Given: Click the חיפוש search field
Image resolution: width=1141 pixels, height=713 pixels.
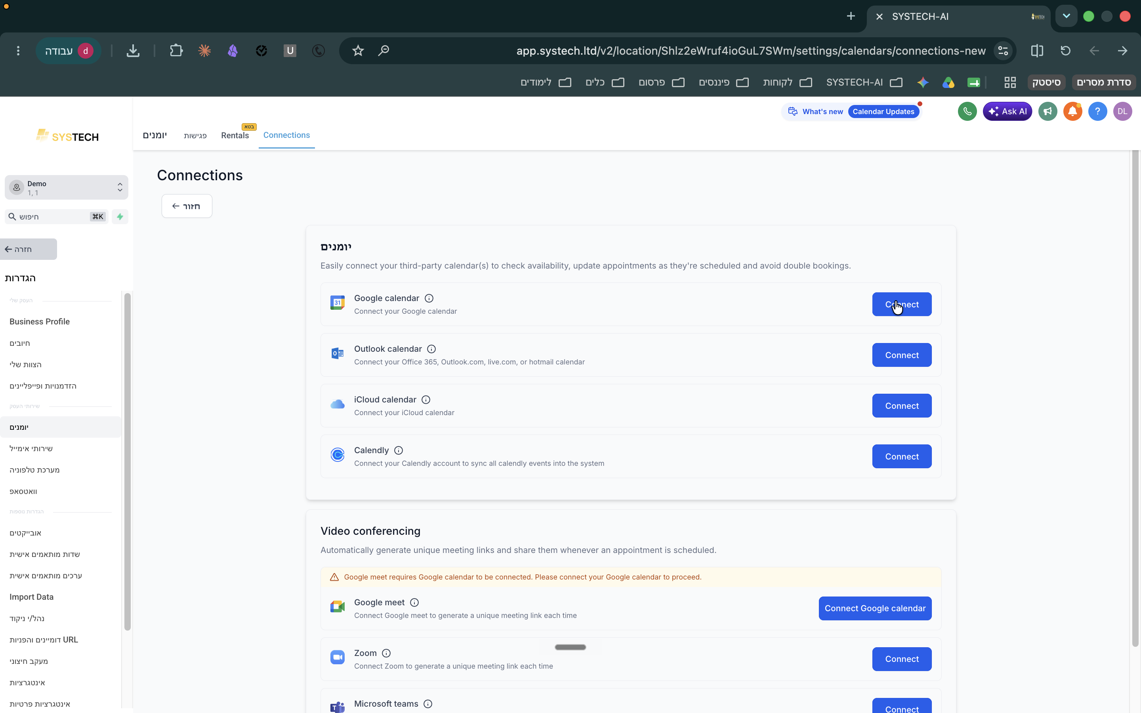Looking at the screenshot, I should 57,216.
